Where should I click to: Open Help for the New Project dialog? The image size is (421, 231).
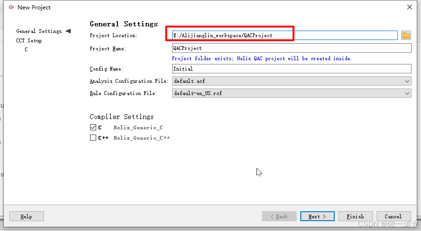click(x=26, y=216)
